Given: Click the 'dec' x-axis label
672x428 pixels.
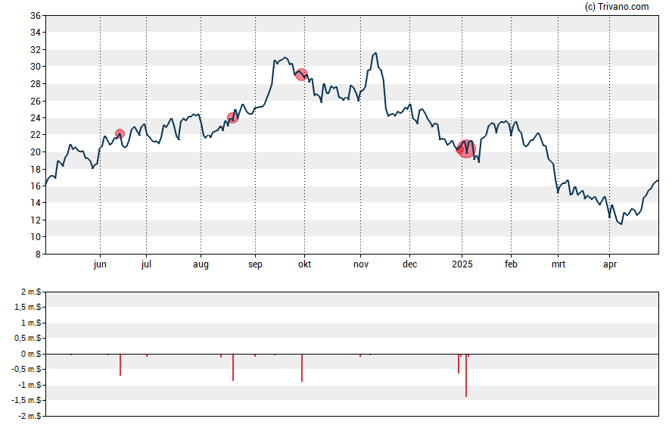Looking at the screenshot, I should [x=409, y=264].
